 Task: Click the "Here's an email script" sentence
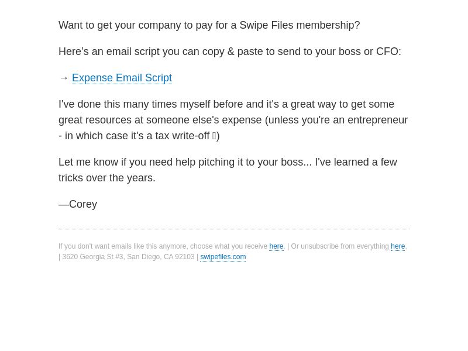230,51
